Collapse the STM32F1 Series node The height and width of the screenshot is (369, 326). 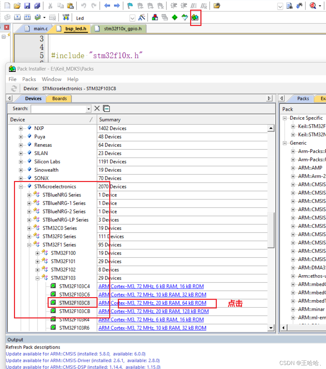click(x=29, y=245)
